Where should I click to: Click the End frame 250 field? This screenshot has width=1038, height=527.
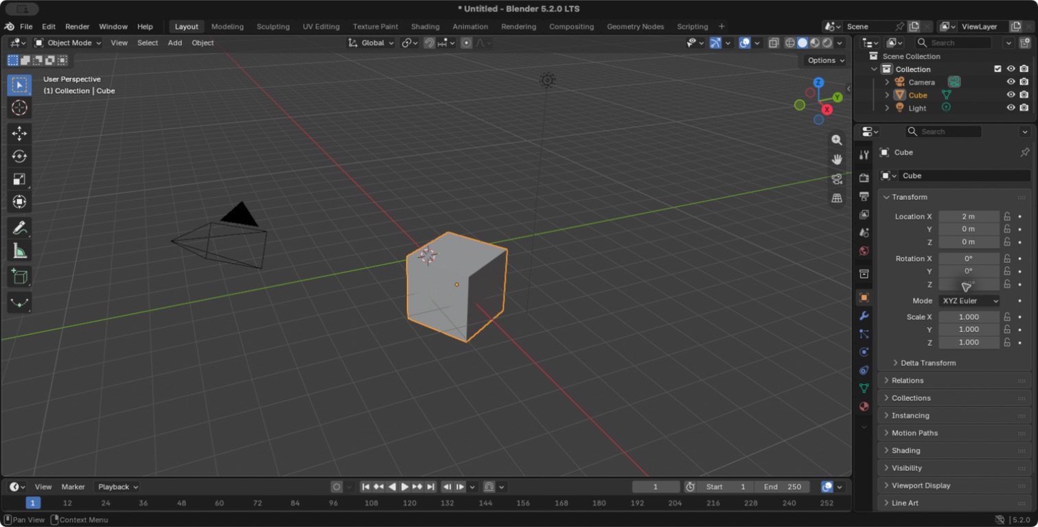pos(783,487)
